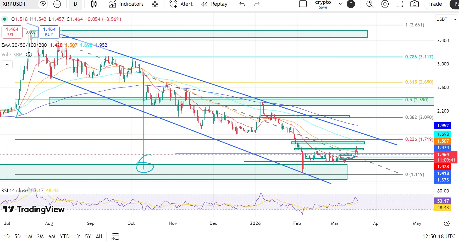Switch to 3M time range

click(x=40, y=236)
